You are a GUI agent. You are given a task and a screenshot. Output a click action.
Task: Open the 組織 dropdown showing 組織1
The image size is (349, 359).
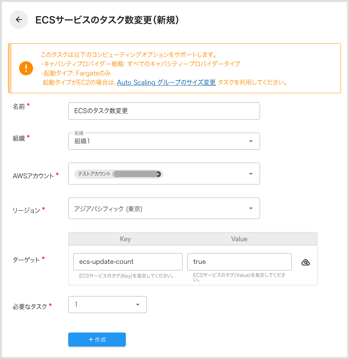pos(251,141)
